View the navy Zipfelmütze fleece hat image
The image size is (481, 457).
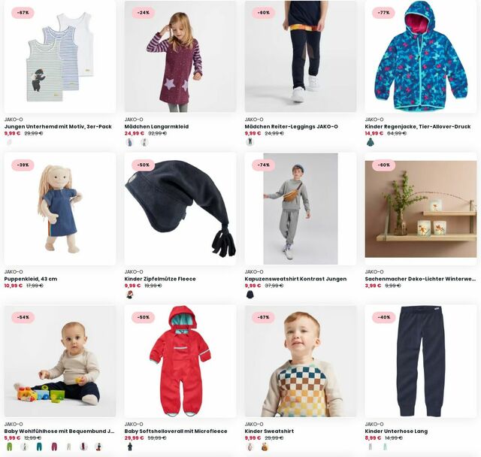point(180,209)
